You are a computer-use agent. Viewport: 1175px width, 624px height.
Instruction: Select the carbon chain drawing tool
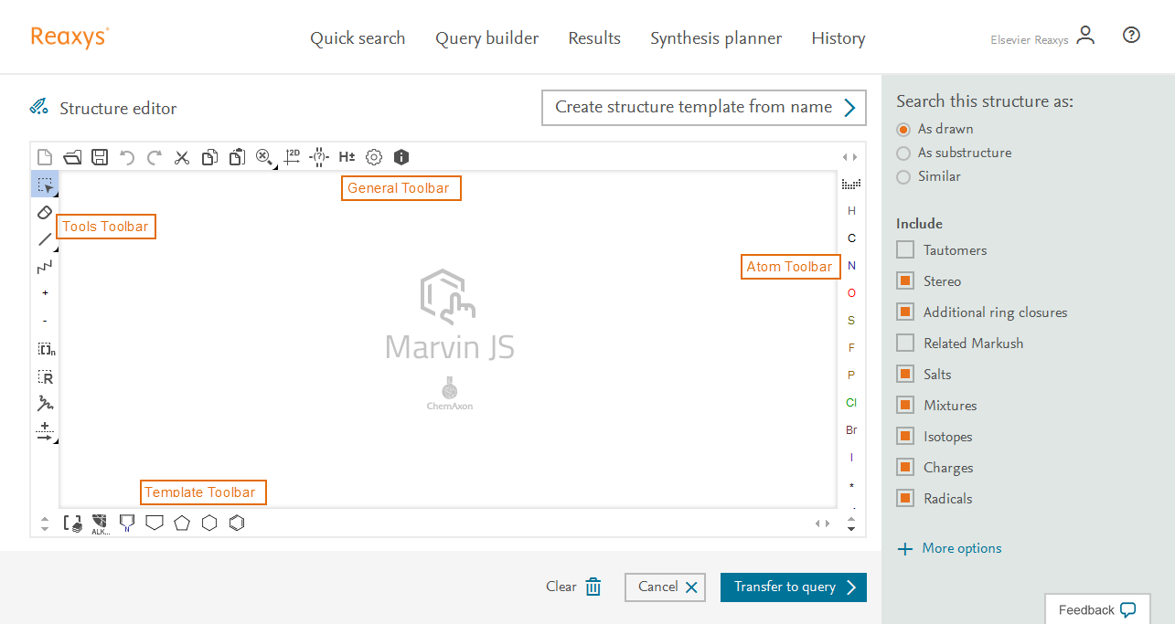[x=45, y=267]
